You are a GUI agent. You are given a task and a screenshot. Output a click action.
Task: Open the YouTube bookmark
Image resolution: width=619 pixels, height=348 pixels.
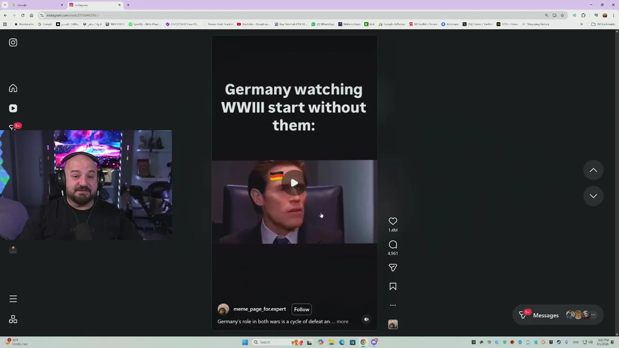click(x=253, y=24)
